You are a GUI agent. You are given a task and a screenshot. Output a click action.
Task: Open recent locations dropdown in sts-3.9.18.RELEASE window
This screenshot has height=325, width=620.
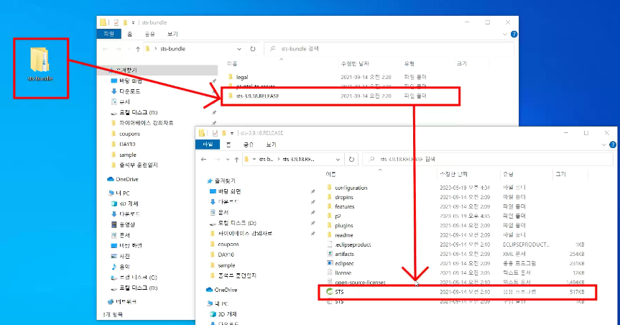tap(228, 160)
